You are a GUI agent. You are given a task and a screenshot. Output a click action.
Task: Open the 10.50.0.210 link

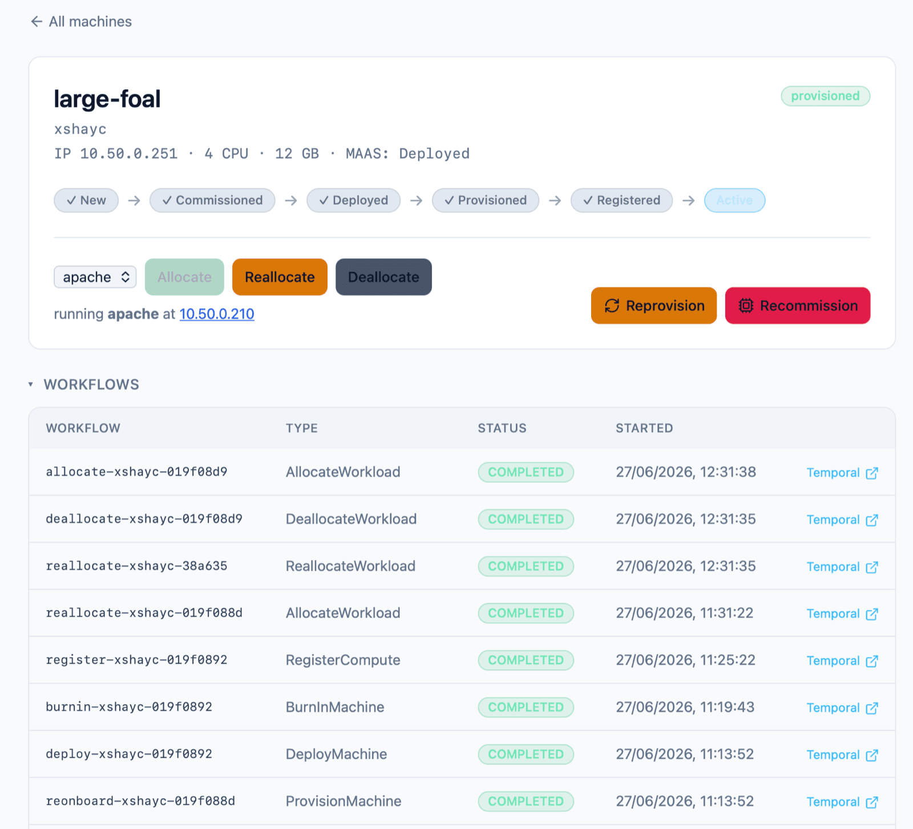217,314
